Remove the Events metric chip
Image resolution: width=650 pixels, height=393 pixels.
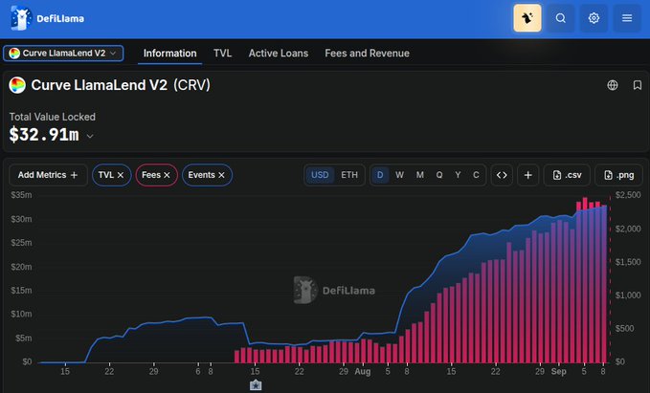tap(222, 175)
